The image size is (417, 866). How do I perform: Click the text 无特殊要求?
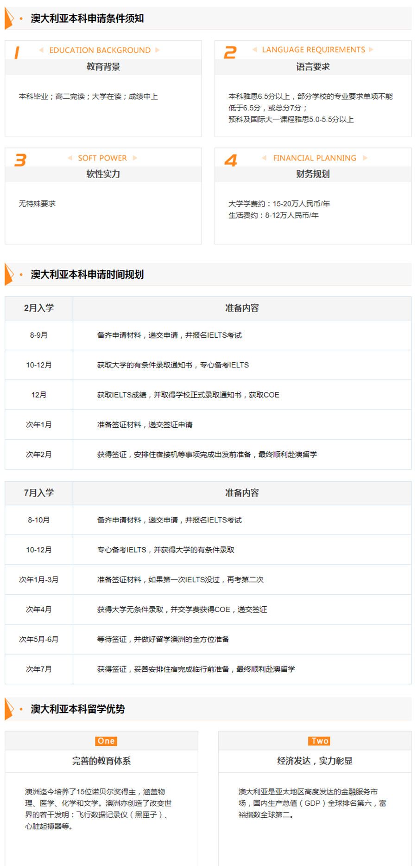(37, 204)
